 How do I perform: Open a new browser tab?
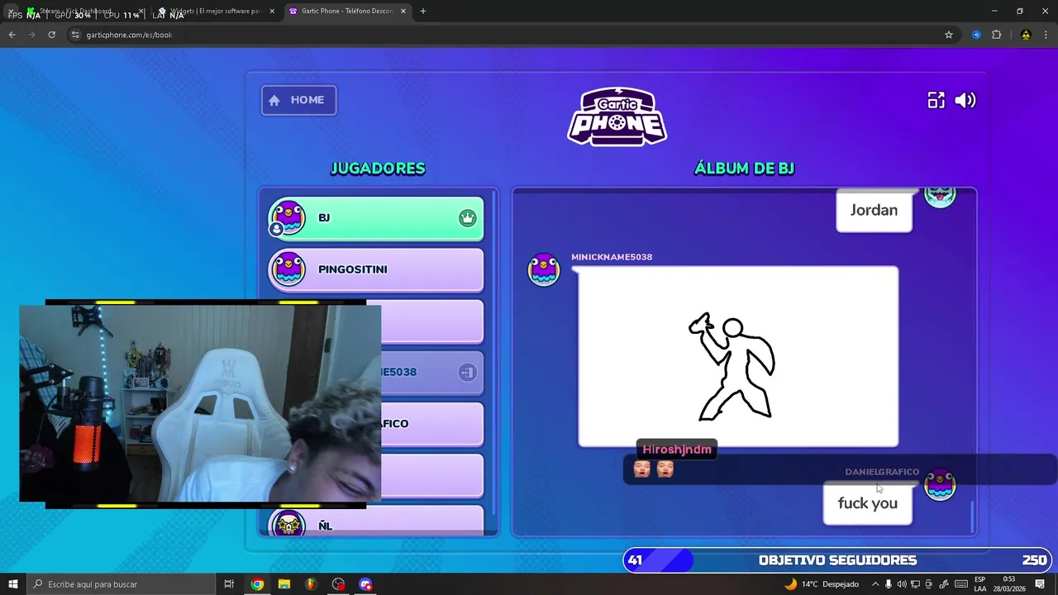pos(423,11)
